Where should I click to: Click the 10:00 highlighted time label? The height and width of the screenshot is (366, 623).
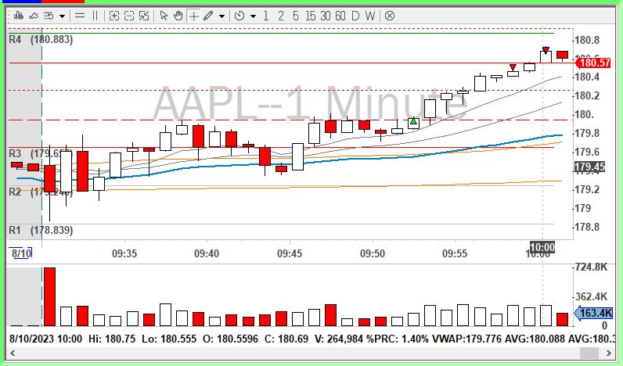click(x=542, y=248)
